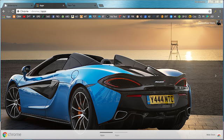
Task: Open the Vul Test bookmark
Action: (112, 16)
